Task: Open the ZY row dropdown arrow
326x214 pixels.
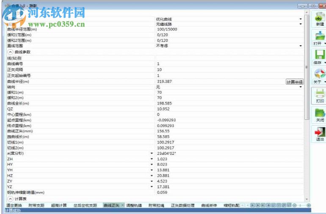Action: tap(152, 181)
